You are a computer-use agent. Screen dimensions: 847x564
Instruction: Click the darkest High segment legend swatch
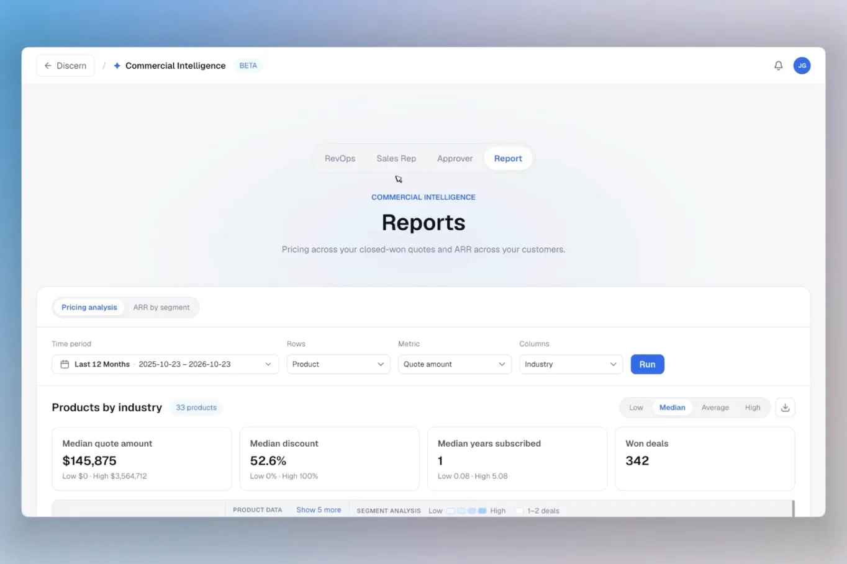tap(482, 511)
